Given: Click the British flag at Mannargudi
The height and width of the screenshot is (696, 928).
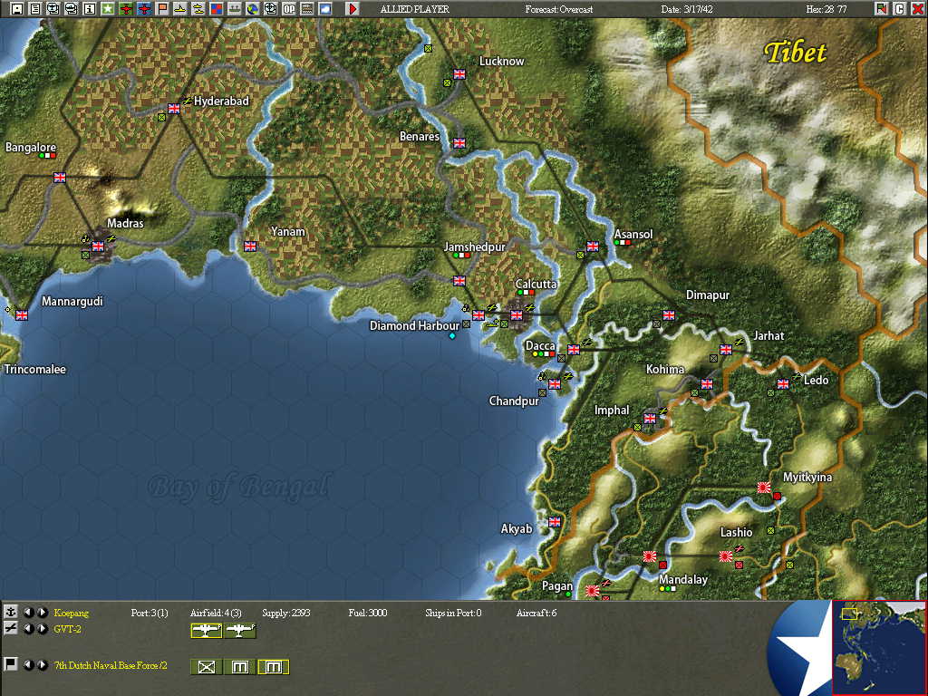Looking at the screenshot, I should (x=22, y=314).
